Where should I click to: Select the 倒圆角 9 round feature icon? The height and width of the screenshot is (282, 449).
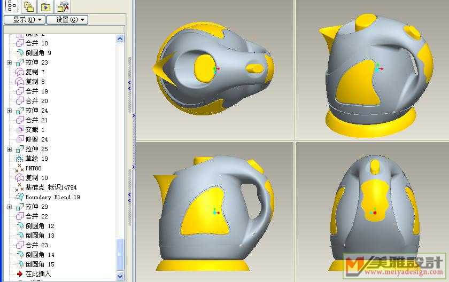coord(20,53)
